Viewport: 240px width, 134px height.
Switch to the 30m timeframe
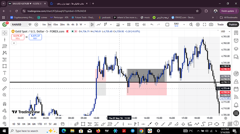pos(62,25)
